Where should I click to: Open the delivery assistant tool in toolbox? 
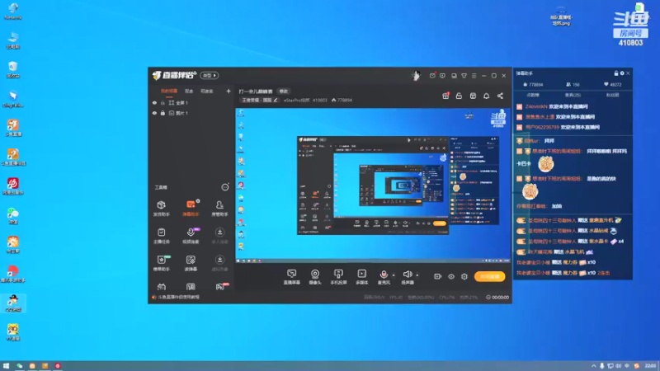point(161,208)
